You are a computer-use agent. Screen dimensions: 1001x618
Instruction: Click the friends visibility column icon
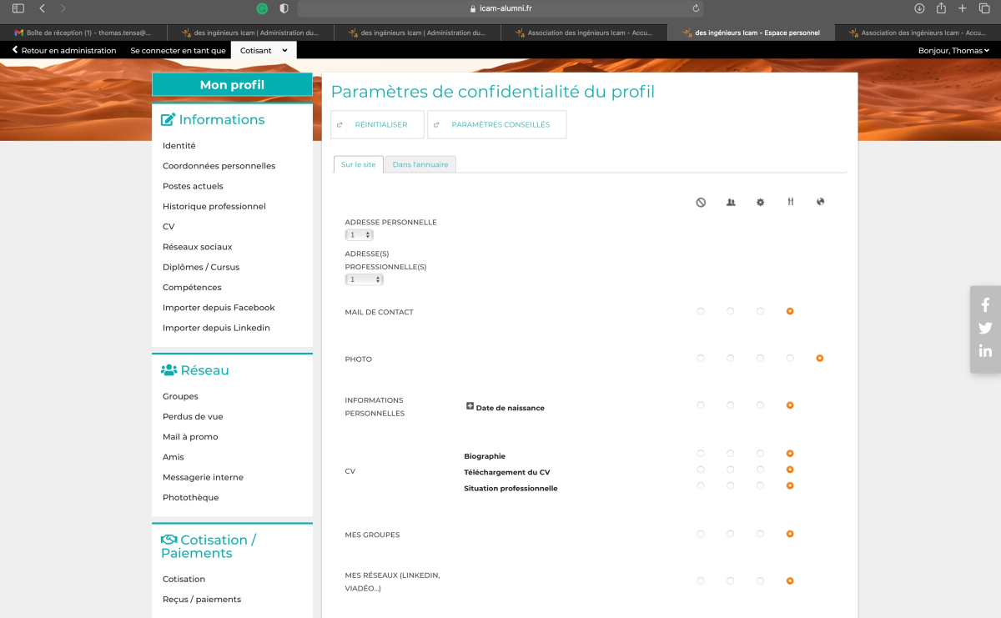coord(731,202)
